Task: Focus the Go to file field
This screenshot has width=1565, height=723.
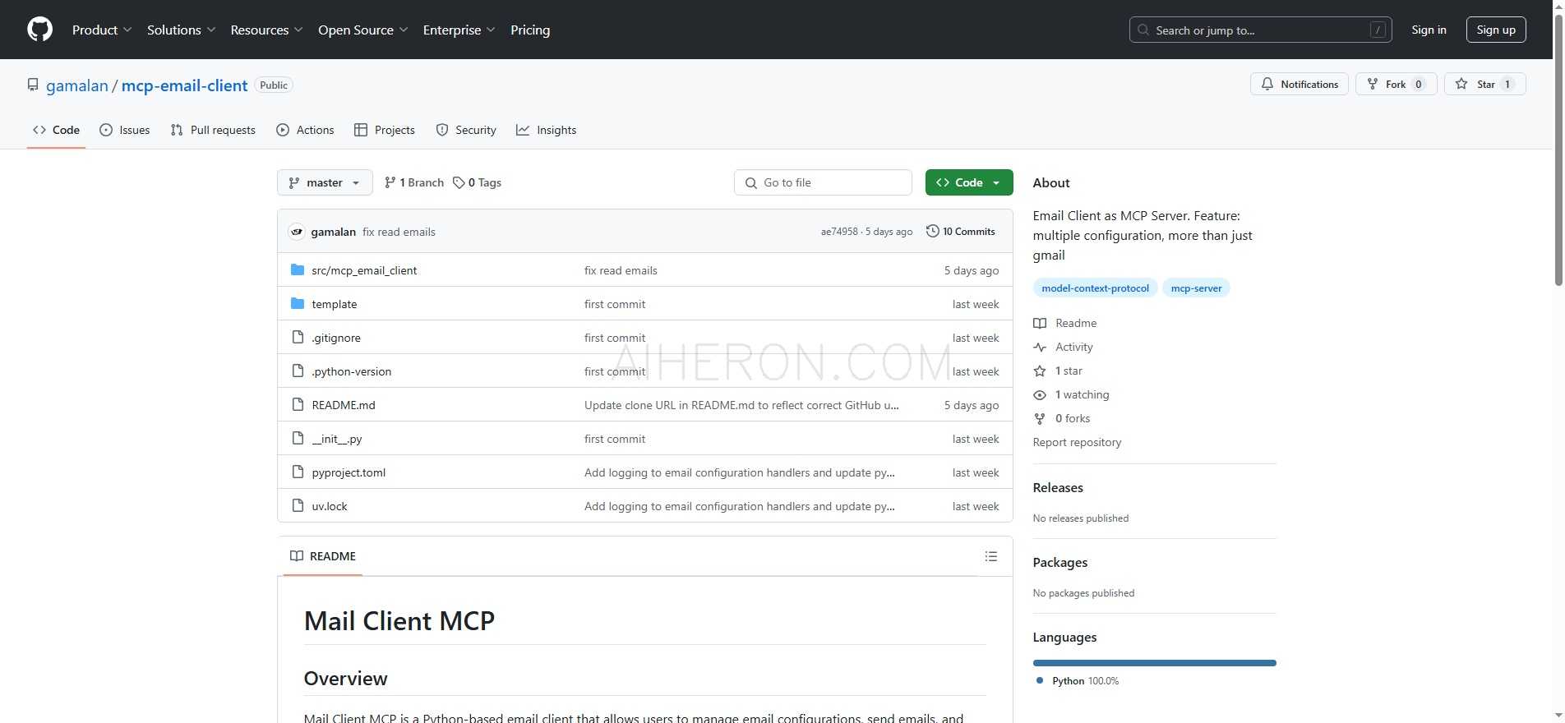Action: coord(823,182)
